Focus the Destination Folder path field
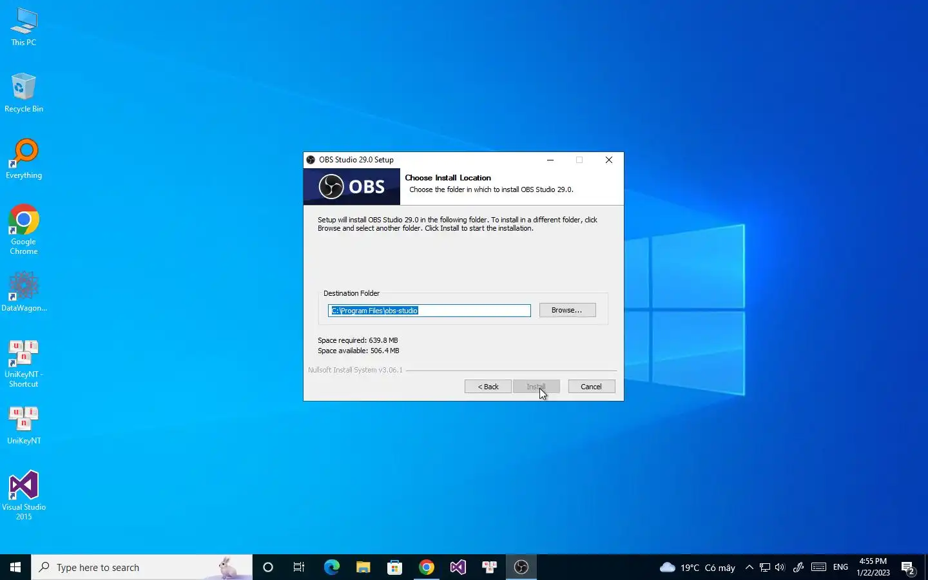This screenshot has width=928, height=580. (429, 311)
